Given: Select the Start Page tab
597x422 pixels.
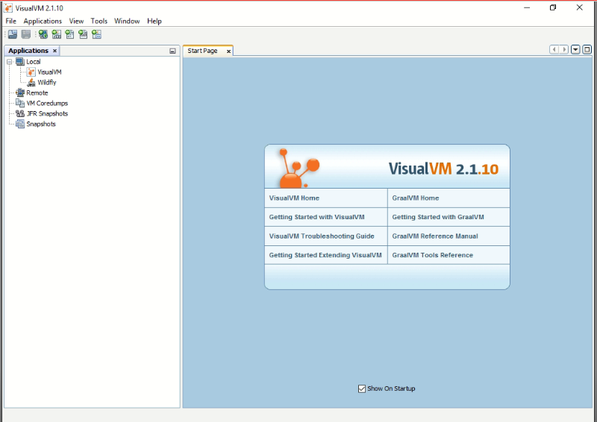Looking at the screenshot, I should click(203, 51).
